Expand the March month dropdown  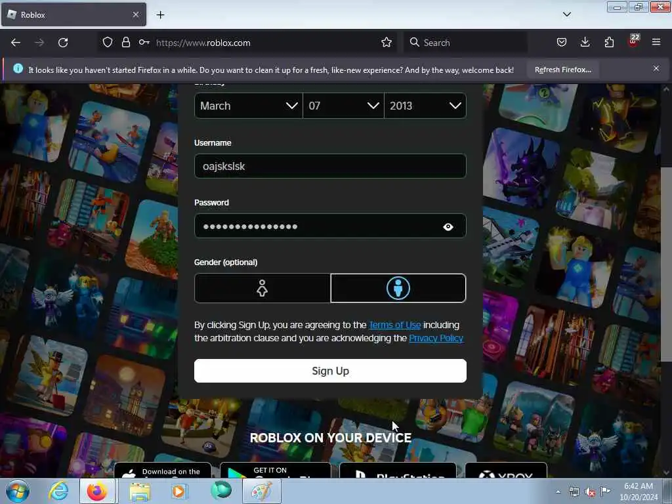(x=249, y=106)
